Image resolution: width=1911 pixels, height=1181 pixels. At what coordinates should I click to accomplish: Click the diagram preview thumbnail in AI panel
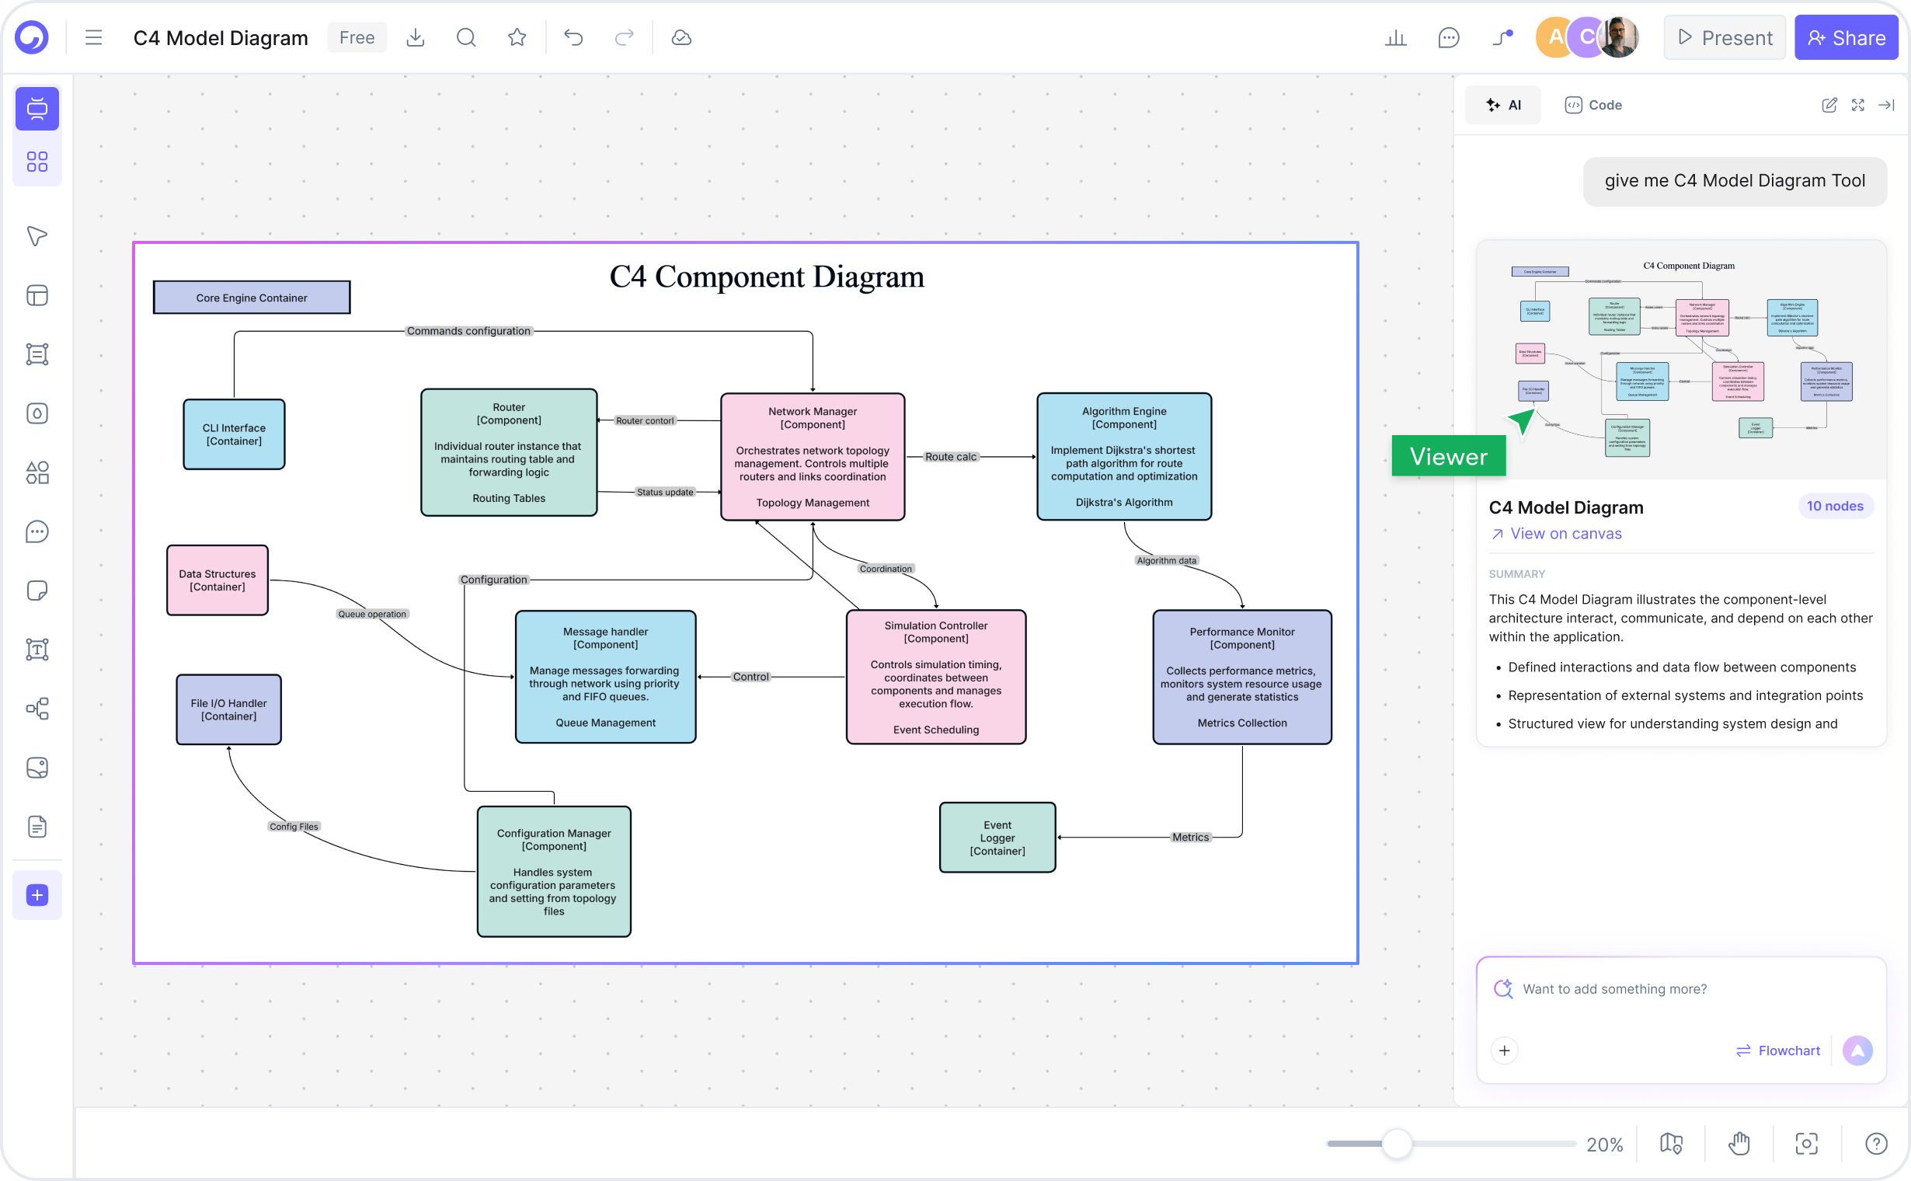click(1681, 359)
